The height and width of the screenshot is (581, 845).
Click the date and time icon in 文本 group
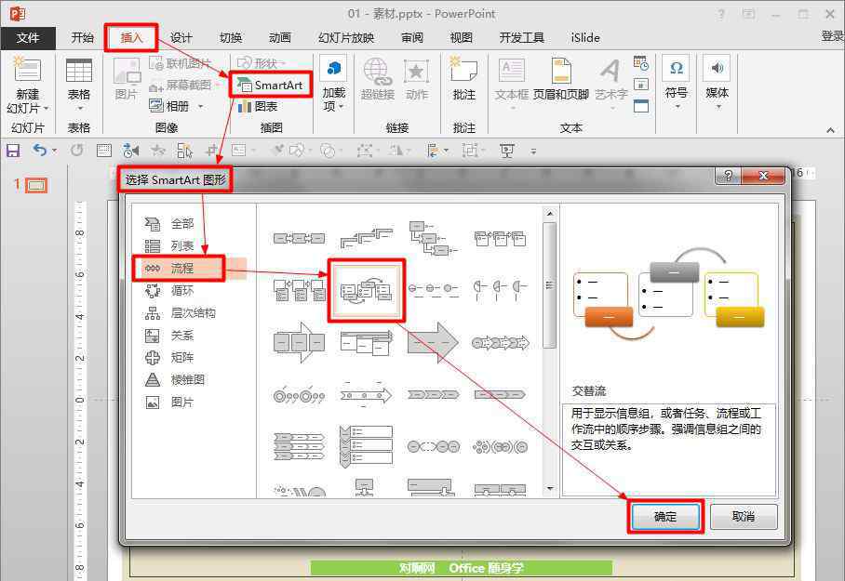coord(641,63)
